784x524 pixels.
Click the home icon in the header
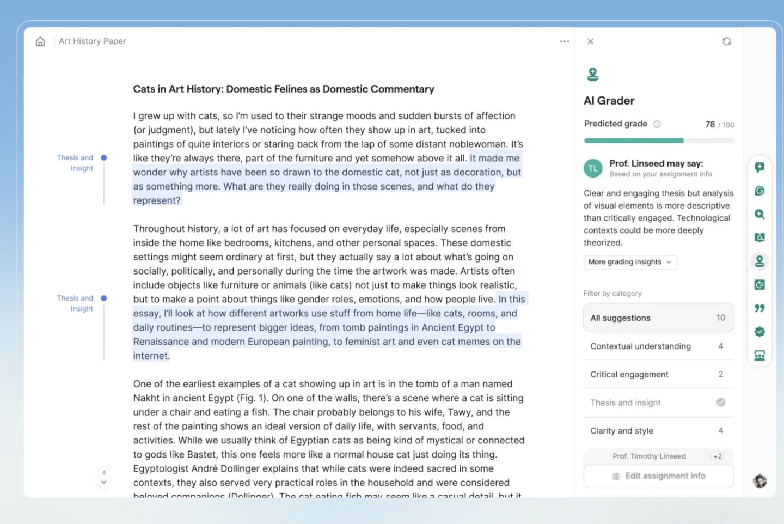(40, 41)
